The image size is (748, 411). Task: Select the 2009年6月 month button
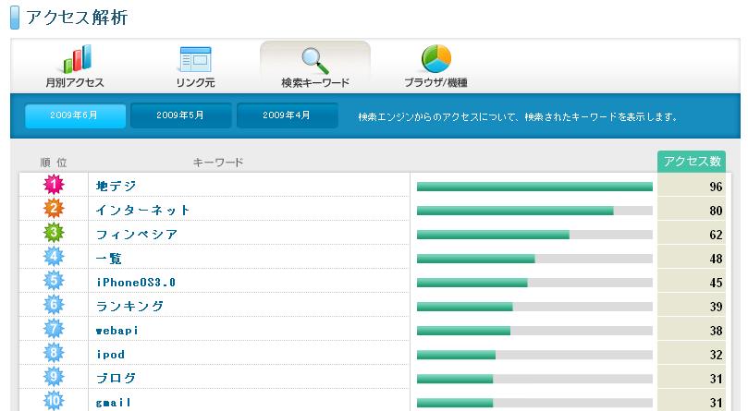click(75, 116)
